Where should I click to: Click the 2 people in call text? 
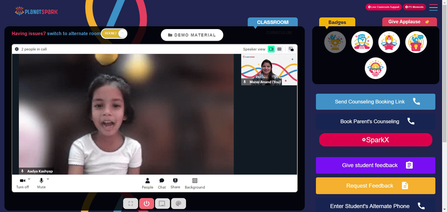[x=34, y=49]
